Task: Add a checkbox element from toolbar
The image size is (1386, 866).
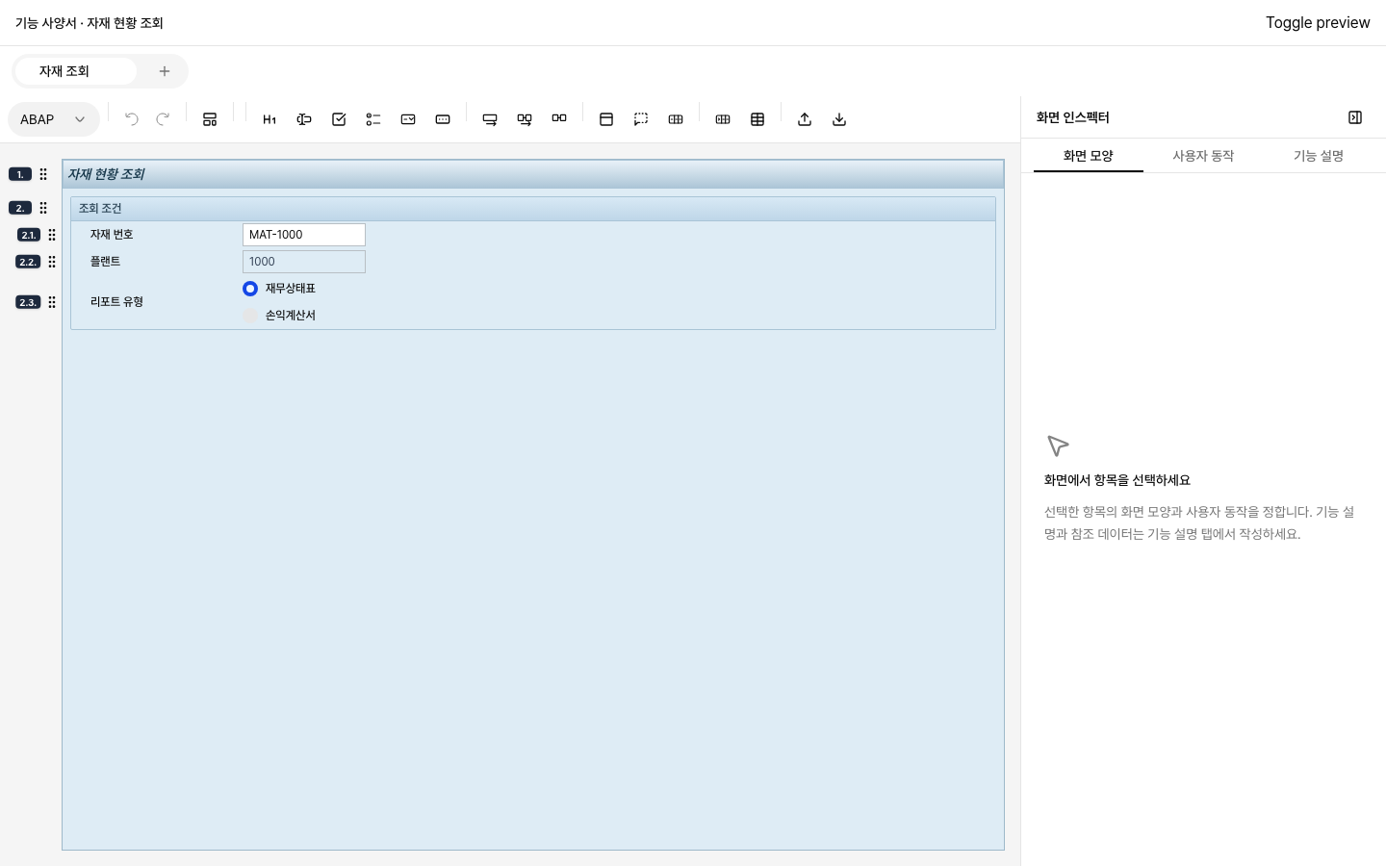Action: [x=339, y=119]
